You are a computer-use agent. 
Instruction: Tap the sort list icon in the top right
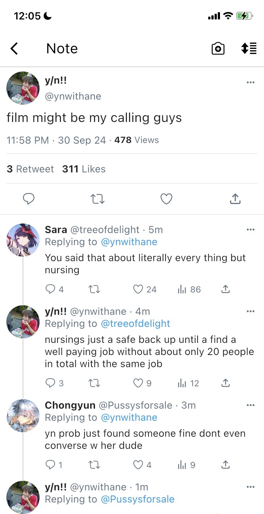coord(249,49)
